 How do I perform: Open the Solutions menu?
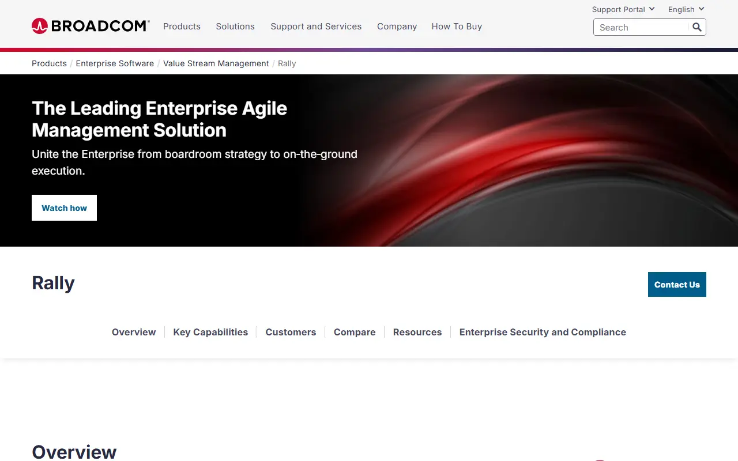(235, 27)
